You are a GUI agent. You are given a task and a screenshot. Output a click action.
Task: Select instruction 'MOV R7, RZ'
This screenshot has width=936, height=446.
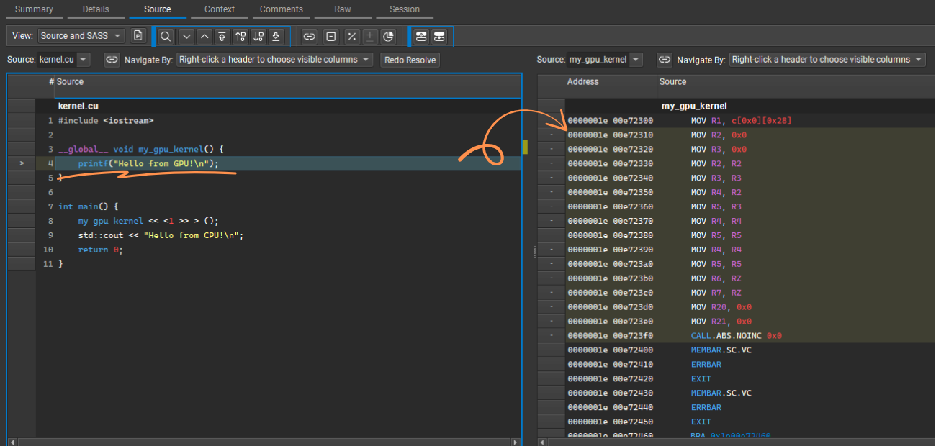click(716, 293)
